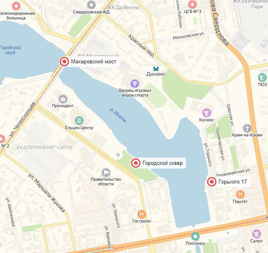Open the Салют cinema icon
This screenshot has height=253, width=268.
257,234
